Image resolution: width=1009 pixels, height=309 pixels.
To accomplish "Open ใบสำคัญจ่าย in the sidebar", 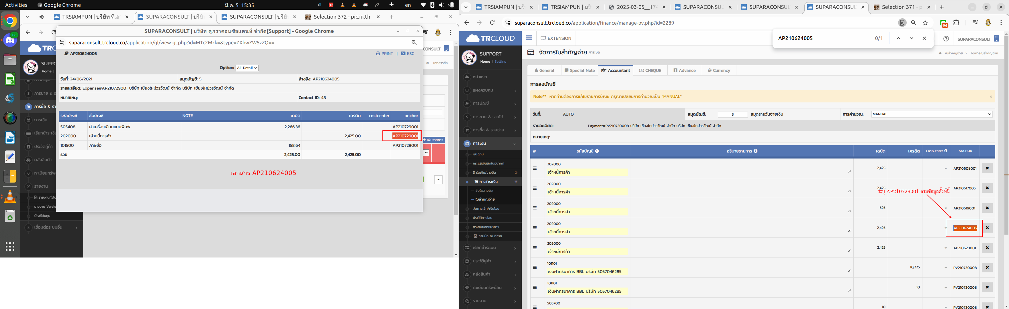I will click(x=485, y=199).
